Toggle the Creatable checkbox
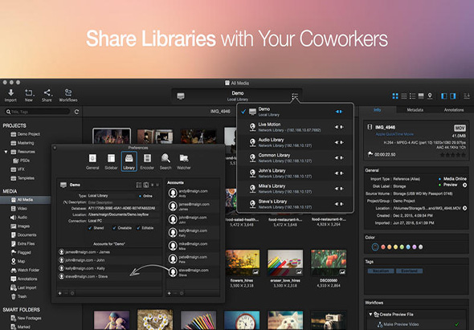 tap(114, 228)
